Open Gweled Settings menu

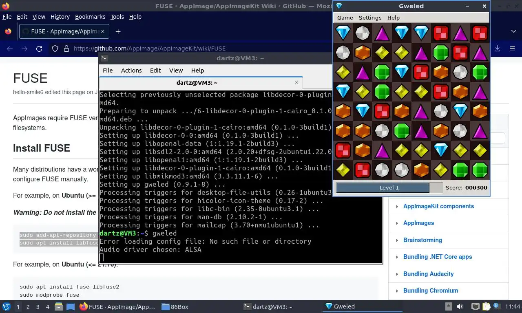click(x=370, y=18)
